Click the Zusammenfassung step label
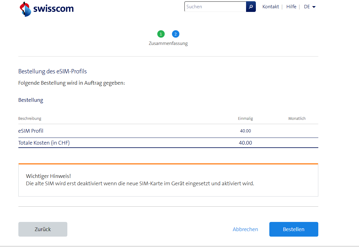This screenshot has width=359, height=247. tap(168, 43)
